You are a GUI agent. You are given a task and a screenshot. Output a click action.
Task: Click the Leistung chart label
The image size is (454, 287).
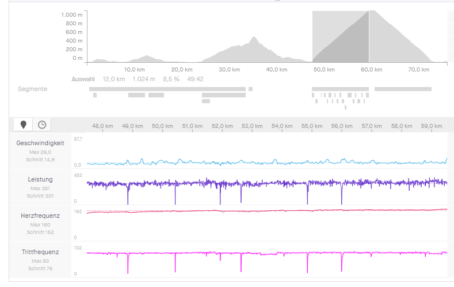point(41,180)
